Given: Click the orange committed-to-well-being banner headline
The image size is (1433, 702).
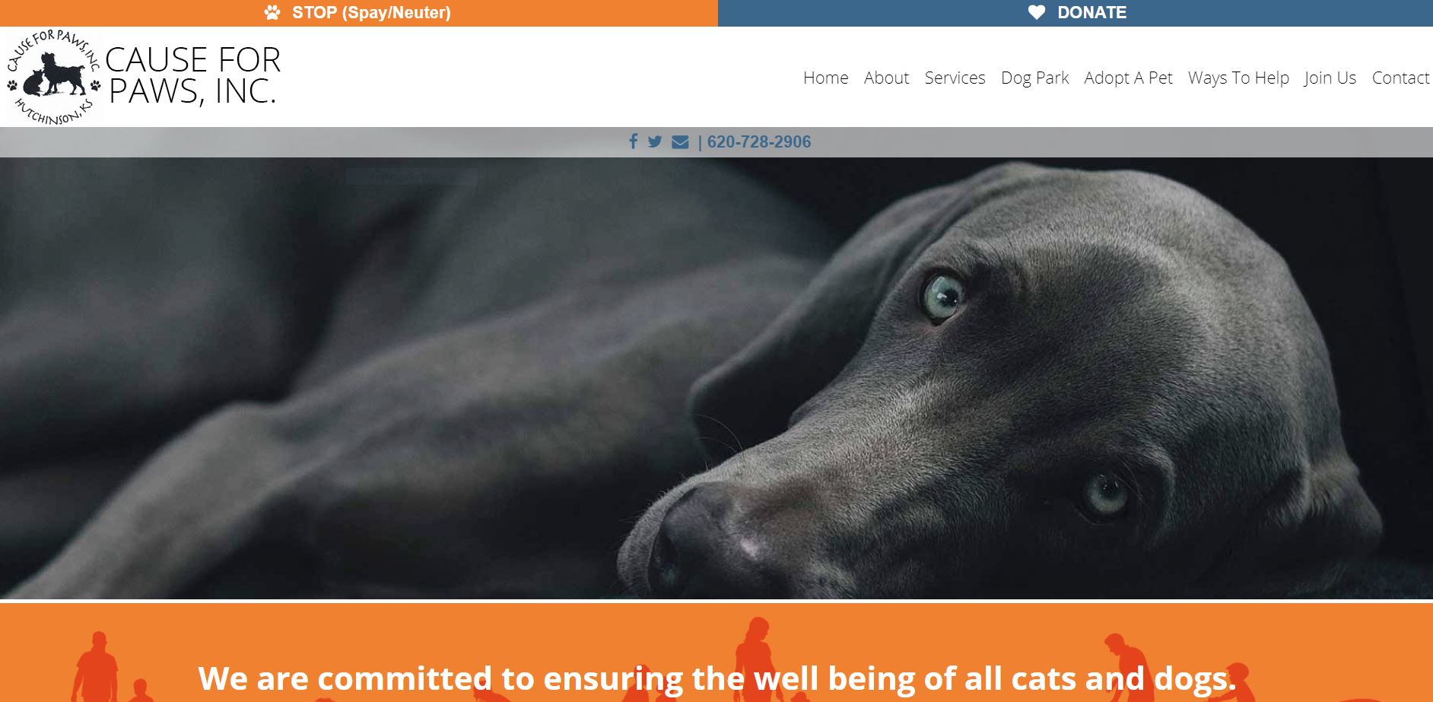Looking at the screenshot, I should [x=716, y=678].
